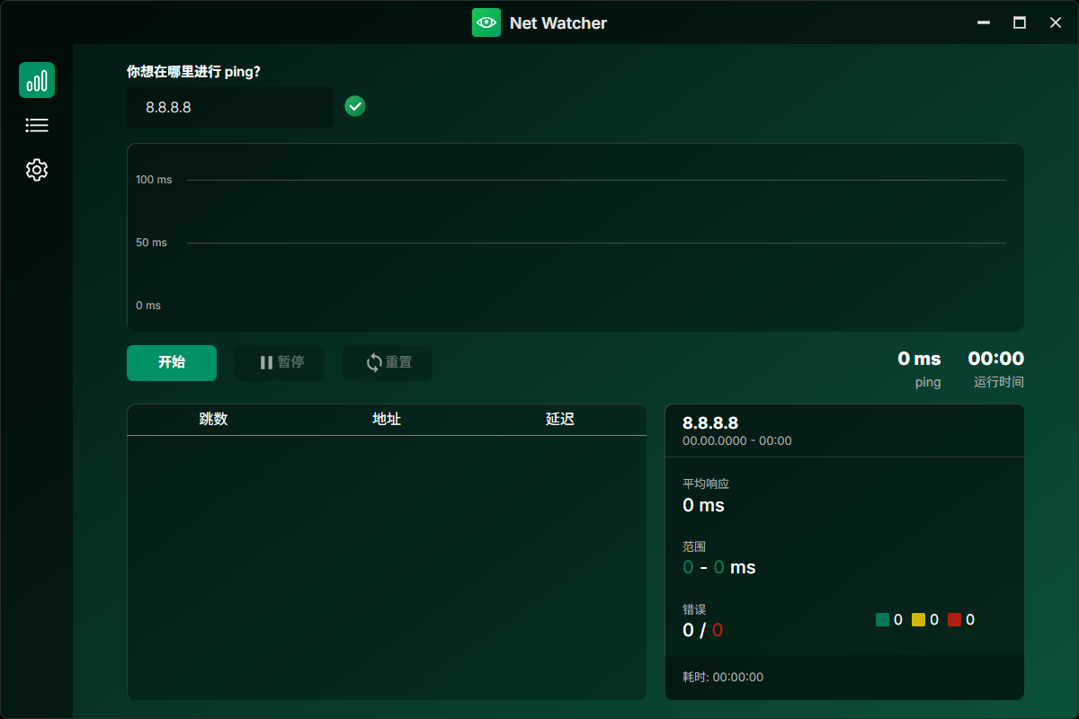The height and width of the screenshot is (719, 1079).
Task: Click the red error counter square
Action: pos(955,619)
